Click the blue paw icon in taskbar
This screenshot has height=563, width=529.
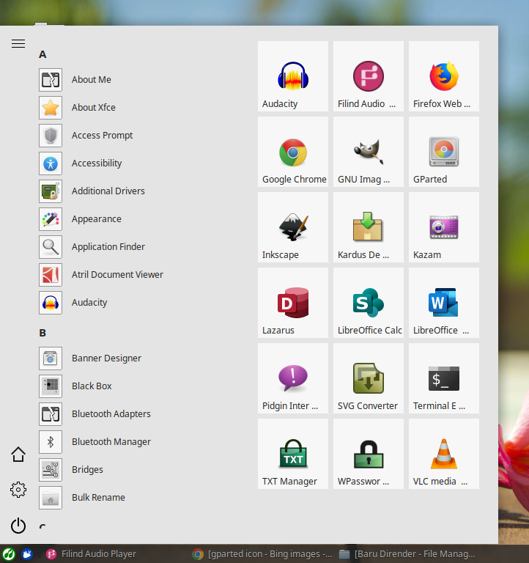(x=27, y=554)
